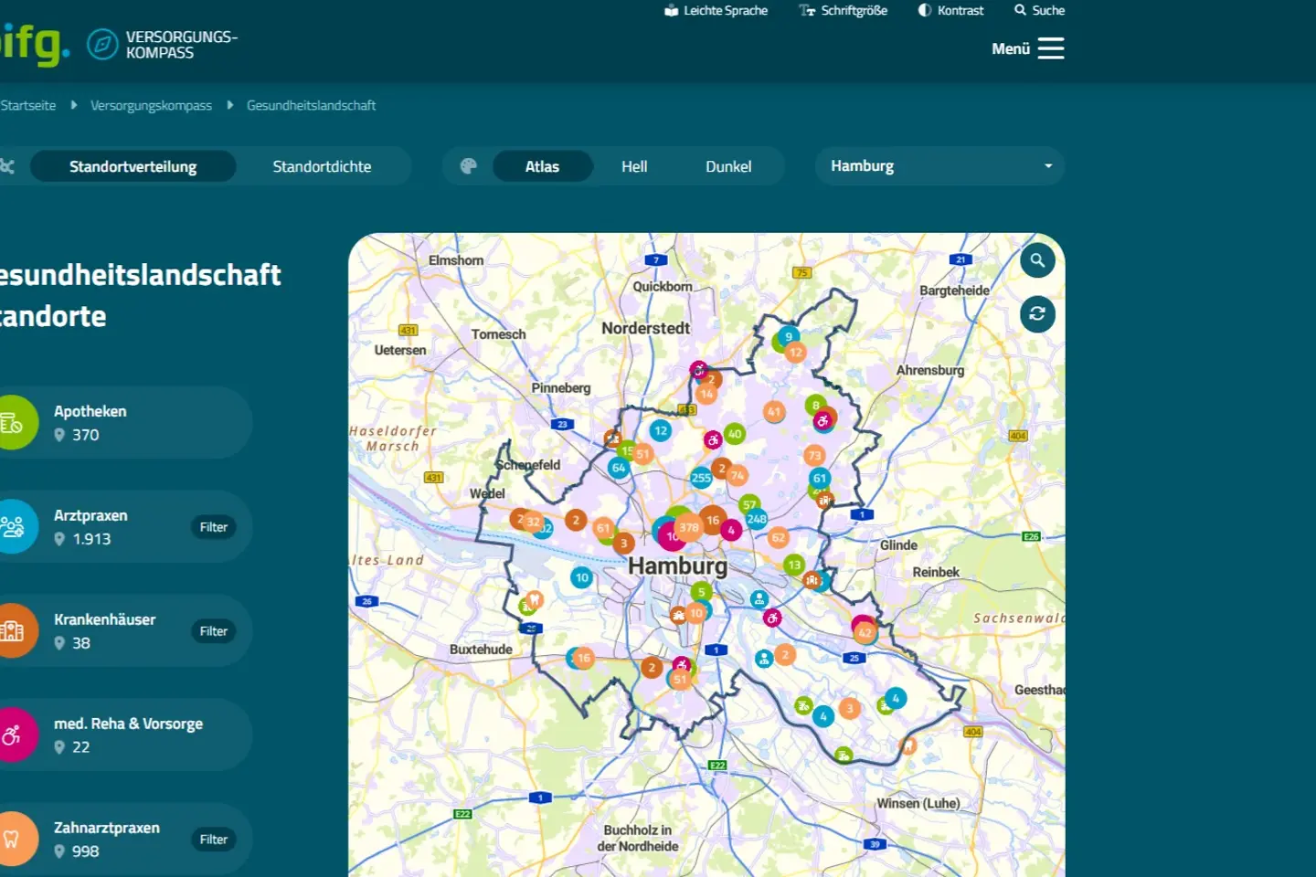Select the Hell map style
The width and height of the screenshot is (1316, 877).
pyautogui.click(x=634, y=166)
